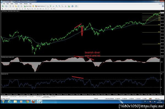The width and height of the screenshot is (165, 109).
Task: Switch to the GOLD-TROY,Daily chart tab
Action: 23,97
